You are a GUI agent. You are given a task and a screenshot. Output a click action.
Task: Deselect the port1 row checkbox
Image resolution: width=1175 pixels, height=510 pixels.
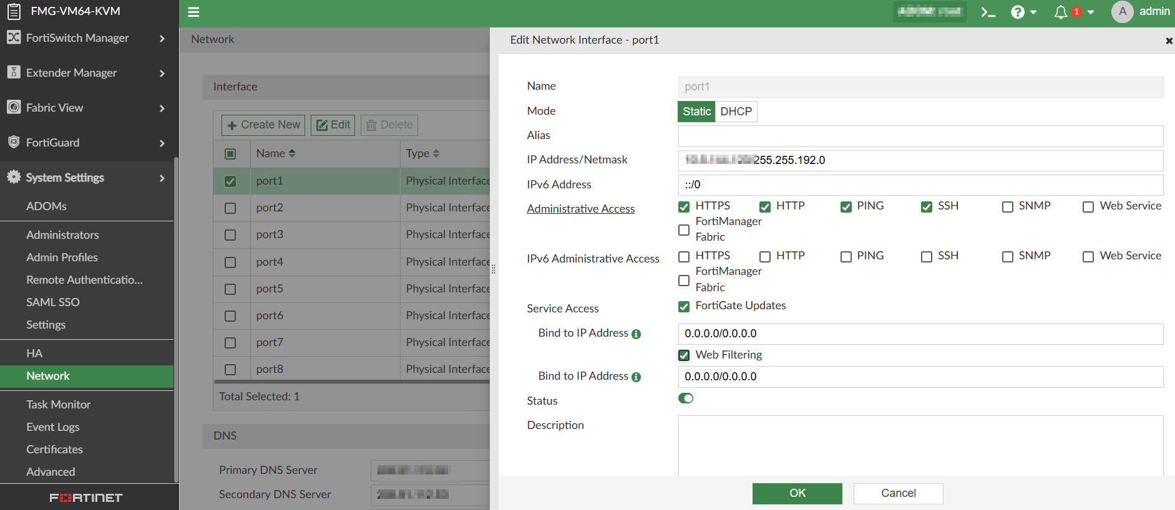click(x=230, y=181)
